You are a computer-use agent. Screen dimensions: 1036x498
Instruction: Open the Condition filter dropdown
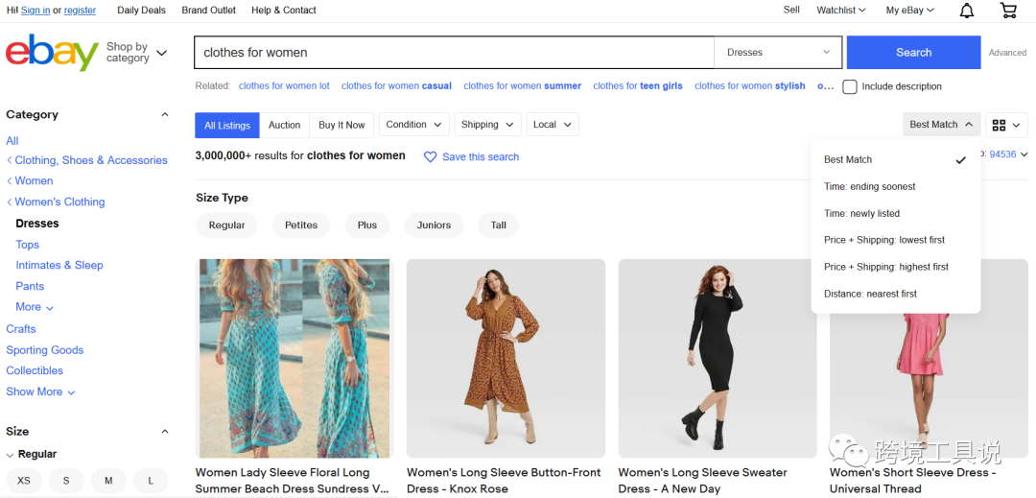414,125
